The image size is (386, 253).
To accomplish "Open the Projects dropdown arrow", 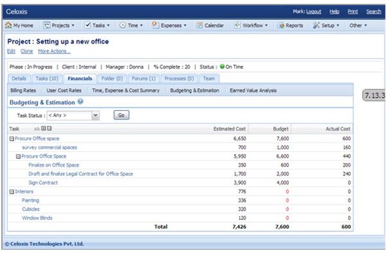I will click(73, 25).
